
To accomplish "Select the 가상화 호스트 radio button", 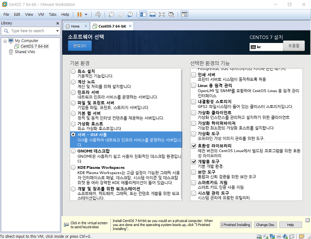I will 73,124.
